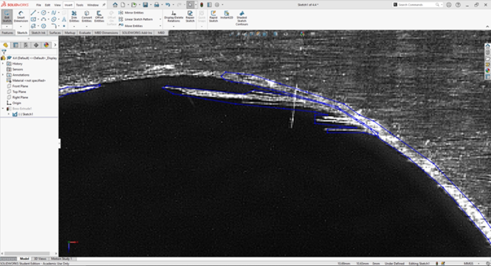Select the Line sketch tool

33,13
